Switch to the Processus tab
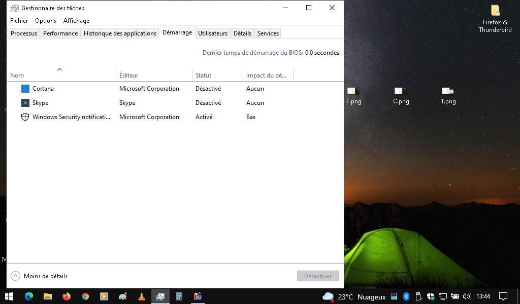The width and height of the screenshot is (520, 304). [x=23, y=33]
